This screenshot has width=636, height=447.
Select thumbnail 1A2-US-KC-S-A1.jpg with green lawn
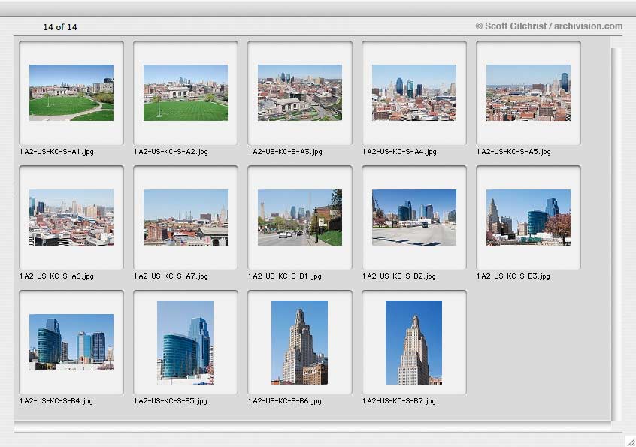click(x=71, y=93)
